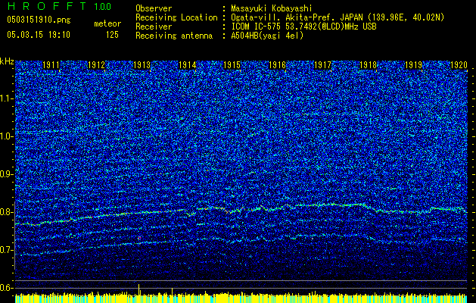Click the 1912 time marker
The width and height of the screenshot is (476, 303).
tap(97, 65)
